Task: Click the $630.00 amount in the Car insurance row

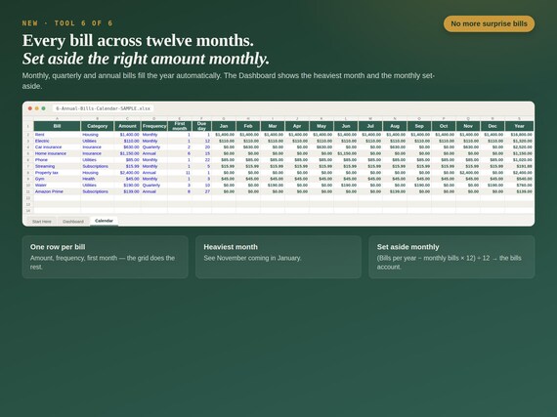Action: pos(128,146)
